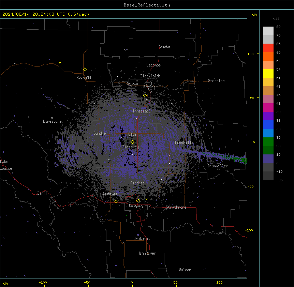The image size is (294, 287).
Task: Click the white asterisk marker east of Innisfail
Action: point(171,104)
